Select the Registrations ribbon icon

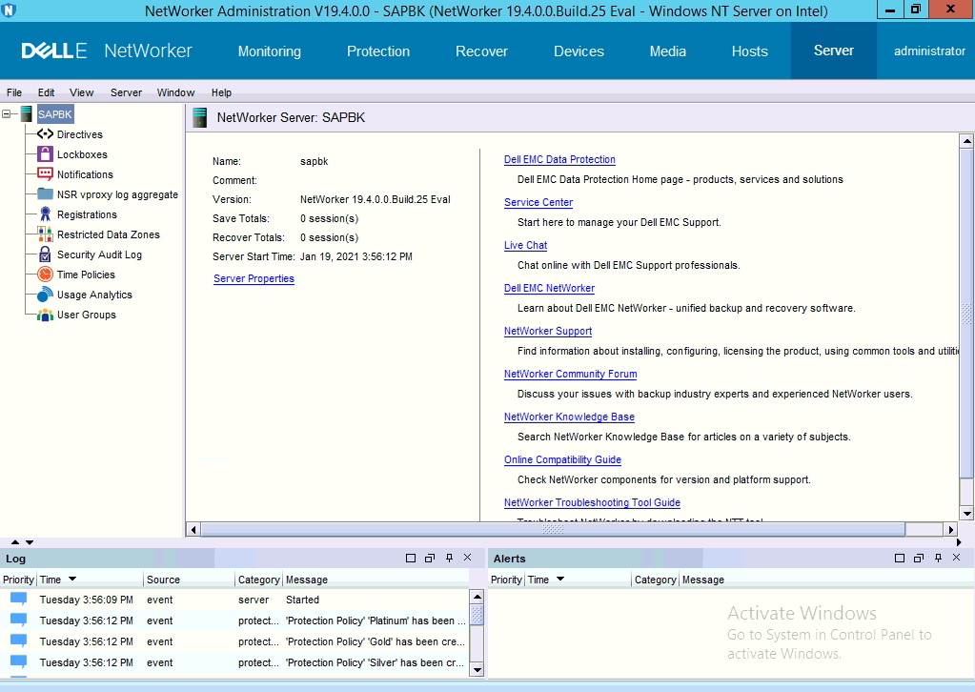click(x=45, y=214)
